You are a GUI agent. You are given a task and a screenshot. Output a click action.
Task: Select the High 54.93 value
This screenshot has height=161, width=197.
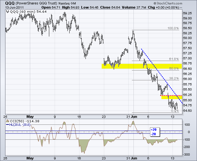pos(71,7)
